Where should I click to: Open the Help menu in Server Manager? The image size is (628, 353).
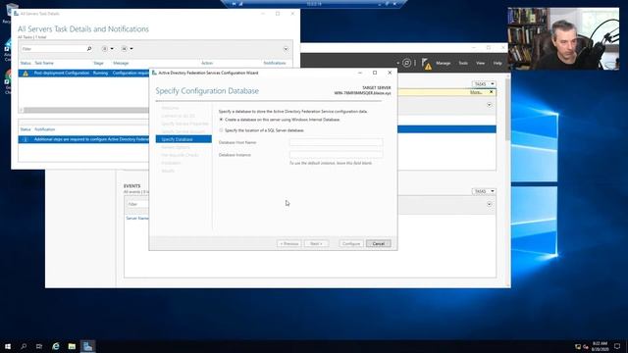(497, 63)
